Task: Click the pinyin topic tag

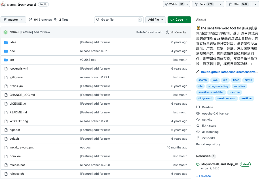Action: pyautogui.click(x=248, y=80)
